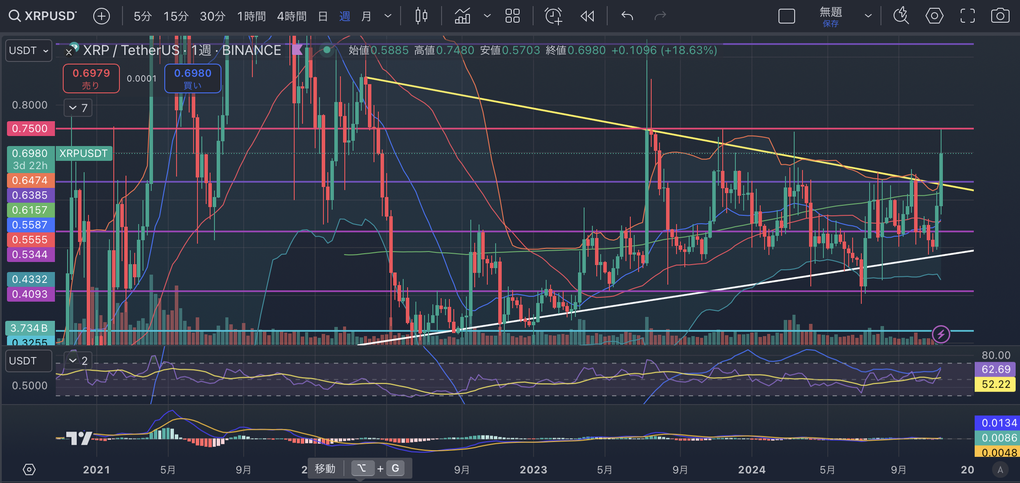
Task: Create a price alert with the clock icon
Action: pos(553,16)
